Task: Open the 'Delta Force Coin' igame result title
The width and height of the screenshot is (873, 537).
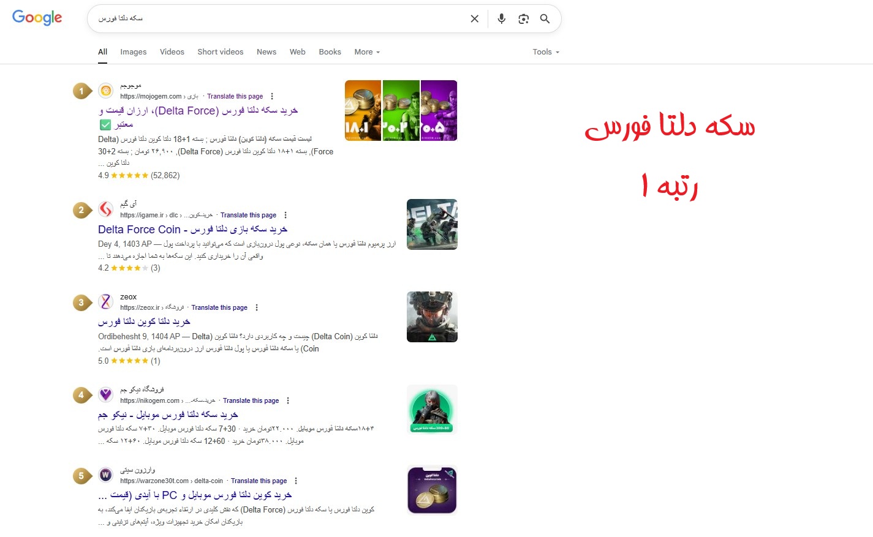Action: 193,230
